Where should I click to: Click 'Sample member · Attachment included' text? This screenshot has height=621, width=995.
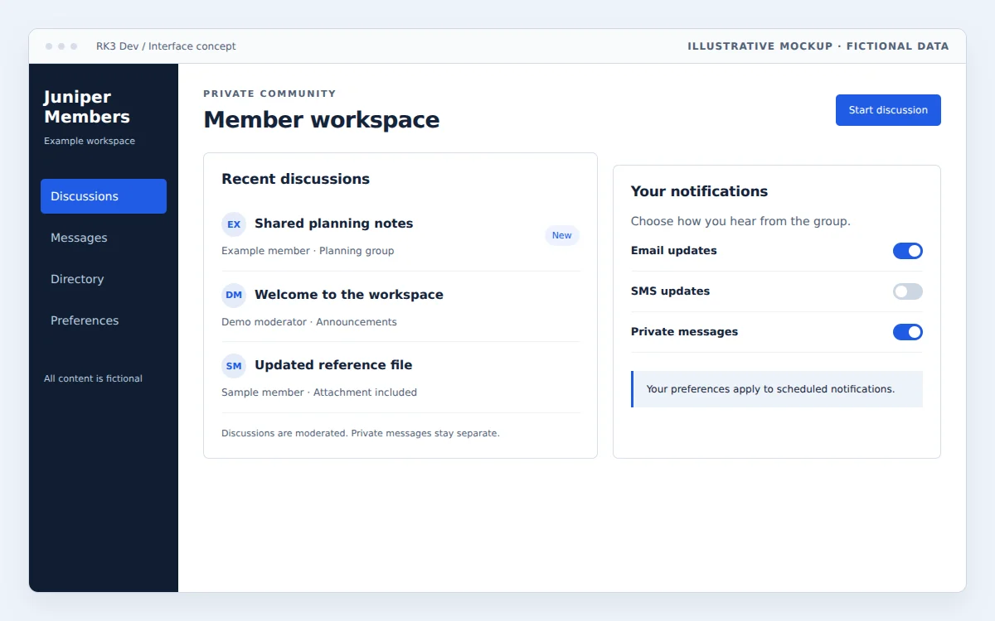click(319, 392)
